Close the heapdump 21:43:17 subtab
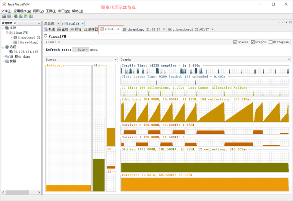 pos(164,29)
